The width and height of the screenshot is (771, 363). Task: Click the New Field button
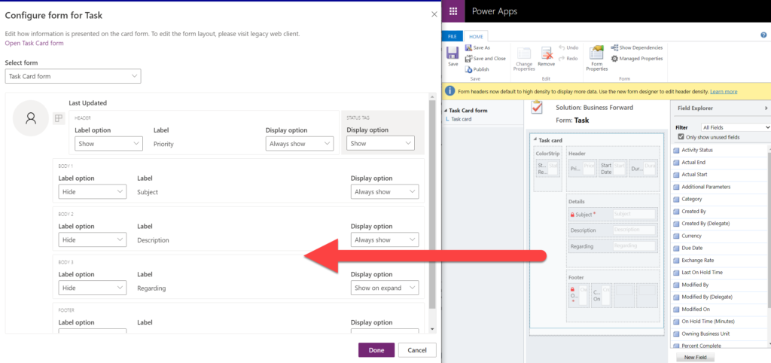696,358
